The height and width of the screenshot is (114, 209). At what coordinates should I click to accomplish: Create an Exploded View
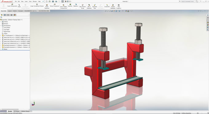click(x=95, y=6)
